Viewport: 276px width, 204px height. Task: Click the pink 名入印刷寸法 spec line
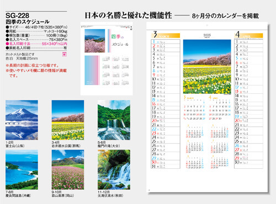36,44
